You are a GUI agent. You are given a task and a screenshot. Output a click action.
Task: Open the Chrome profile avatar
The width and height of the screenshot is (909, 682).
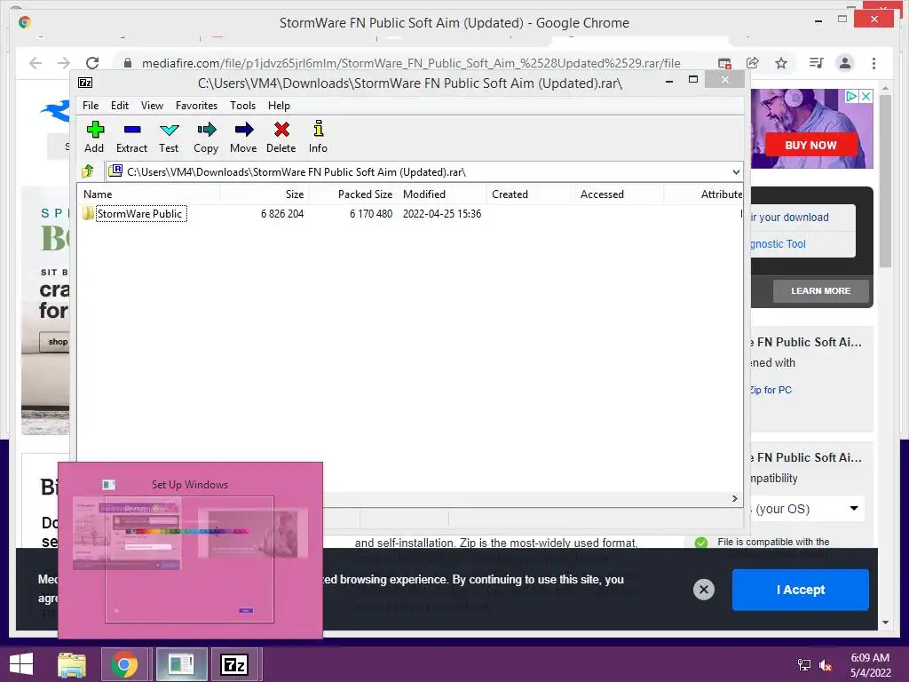[845, 63]
